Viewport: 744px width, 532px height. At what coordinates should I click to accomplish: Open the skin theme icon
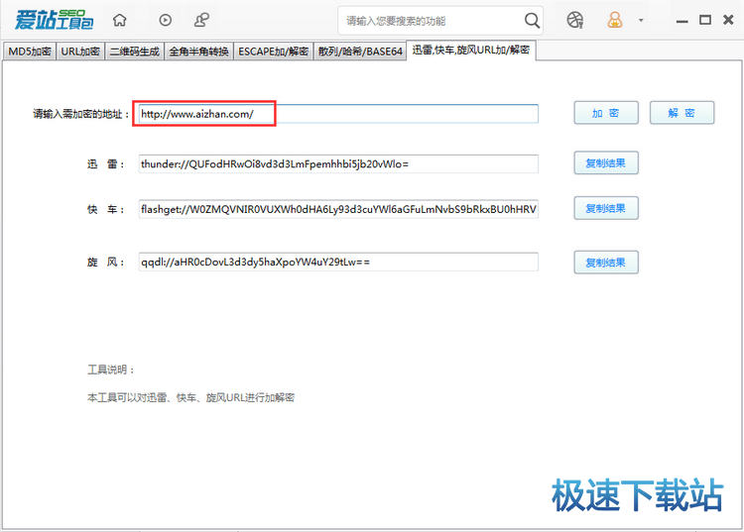tap(574, 20)
